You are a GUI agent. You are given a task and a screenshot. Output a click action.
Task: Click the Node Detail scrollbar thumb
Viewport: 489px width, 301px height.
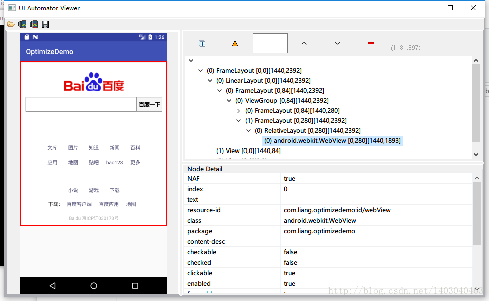click(477, 213)
